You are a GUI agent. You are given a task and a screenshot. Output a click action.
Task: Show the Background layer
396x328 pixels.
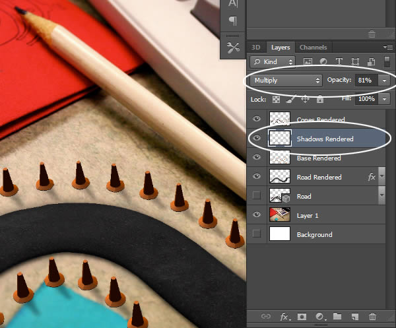tap(257, 234)
